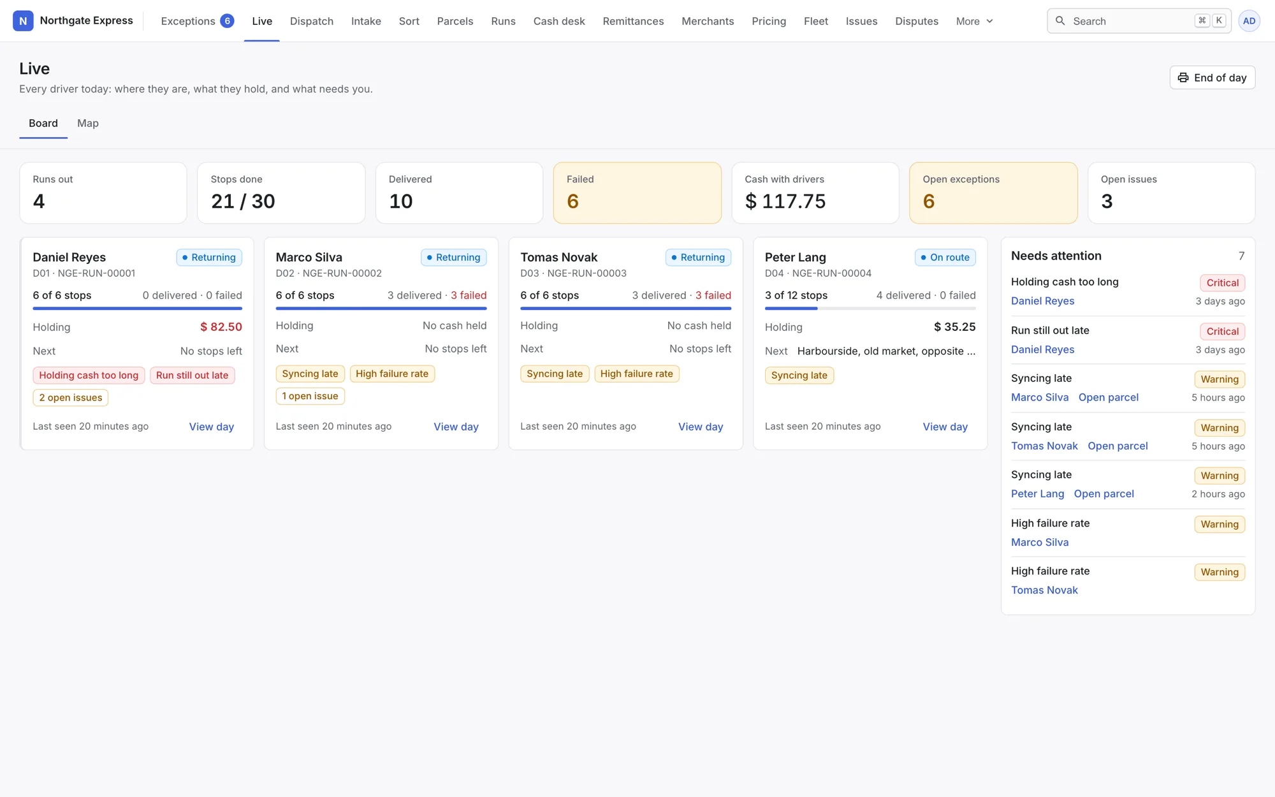Click Peter Lang's 3 of 12 progress bar
Screen dimensions: 1275x797
(870, 309)
